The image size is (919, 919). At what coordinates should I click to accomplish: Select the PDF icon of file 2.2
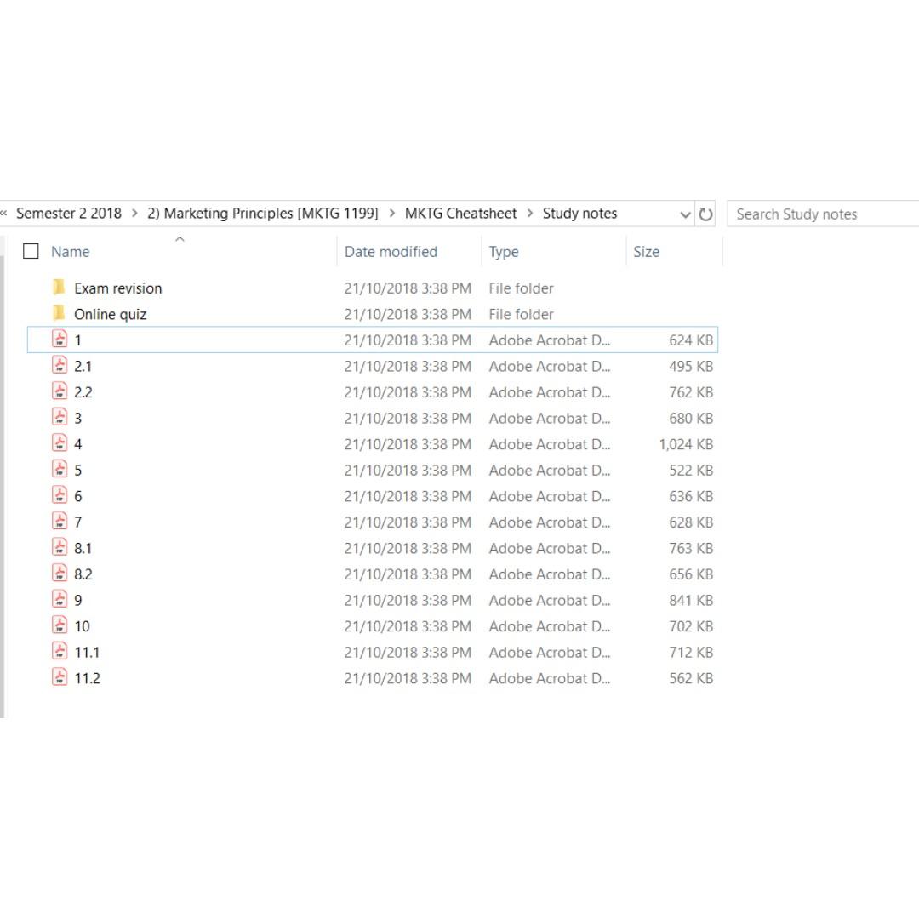tap(60, 391)
